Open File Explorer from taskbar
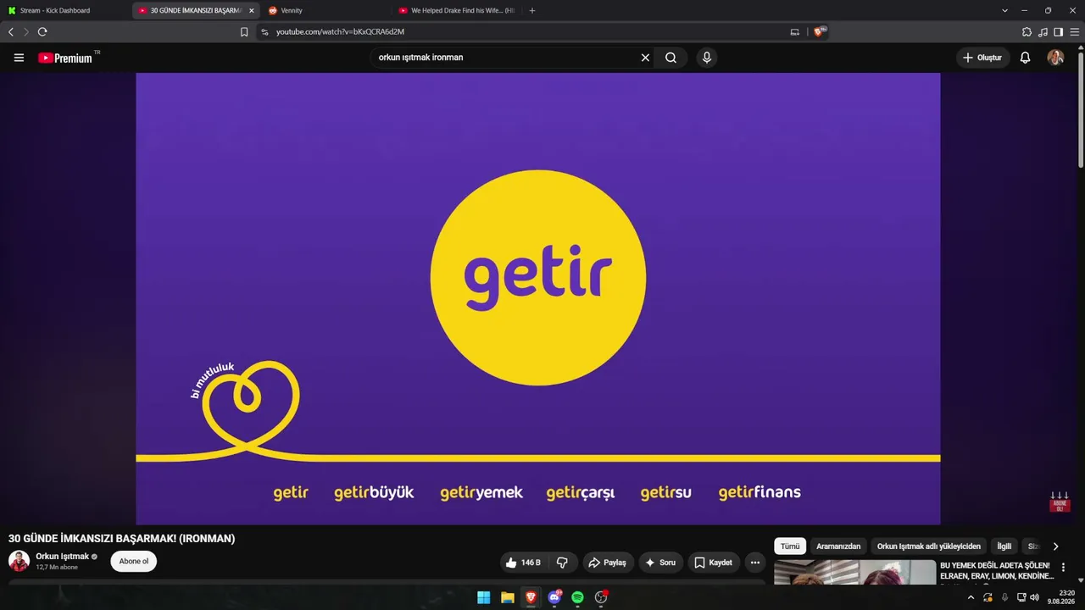Screen dimensions: 1085x610 507,597
